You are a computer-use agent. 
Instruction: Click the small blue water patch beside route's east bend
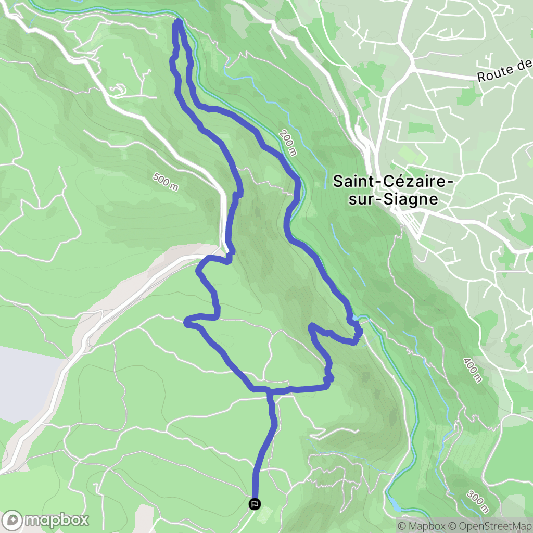pyautogui.click(x=356, y=318)
